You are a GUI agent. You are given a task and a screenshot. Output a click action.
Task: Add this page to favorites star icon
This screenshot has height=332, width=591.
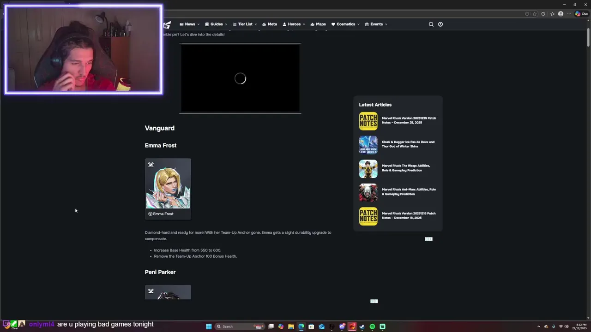535,14
